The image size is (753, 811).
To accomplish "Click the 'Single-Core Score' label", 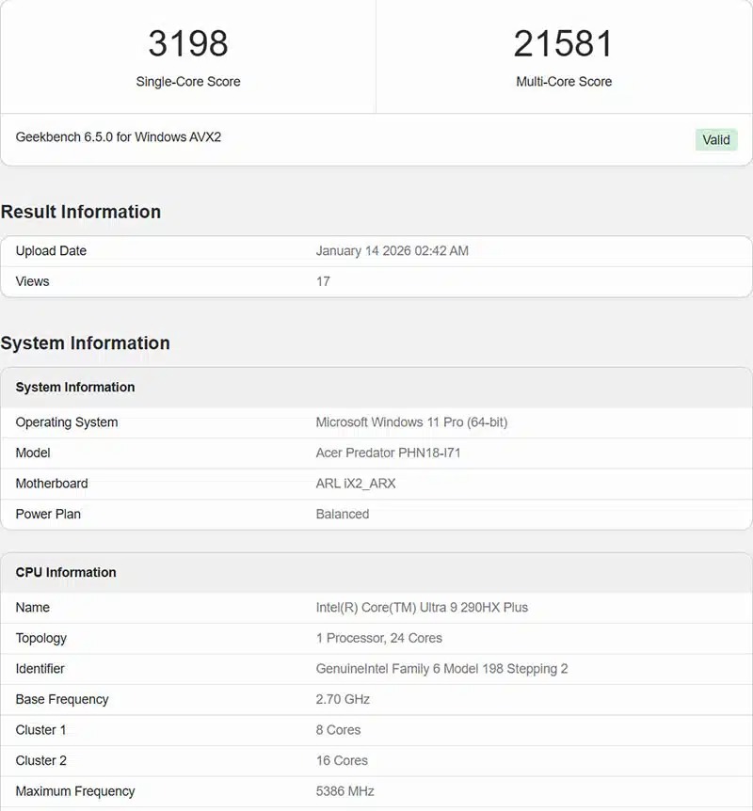I will [188, 81].
